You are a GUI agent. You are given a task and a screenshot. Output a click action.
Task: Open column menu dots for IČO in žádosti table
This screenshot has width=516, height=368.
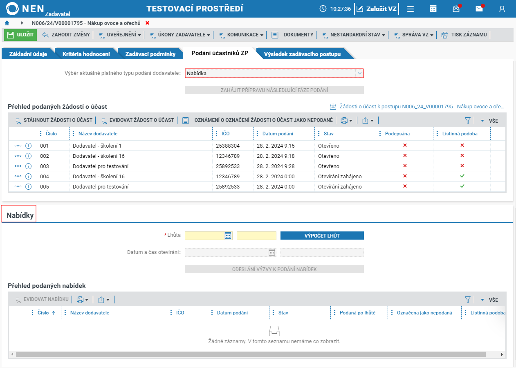pyautogui.click(x=216, y=134)
